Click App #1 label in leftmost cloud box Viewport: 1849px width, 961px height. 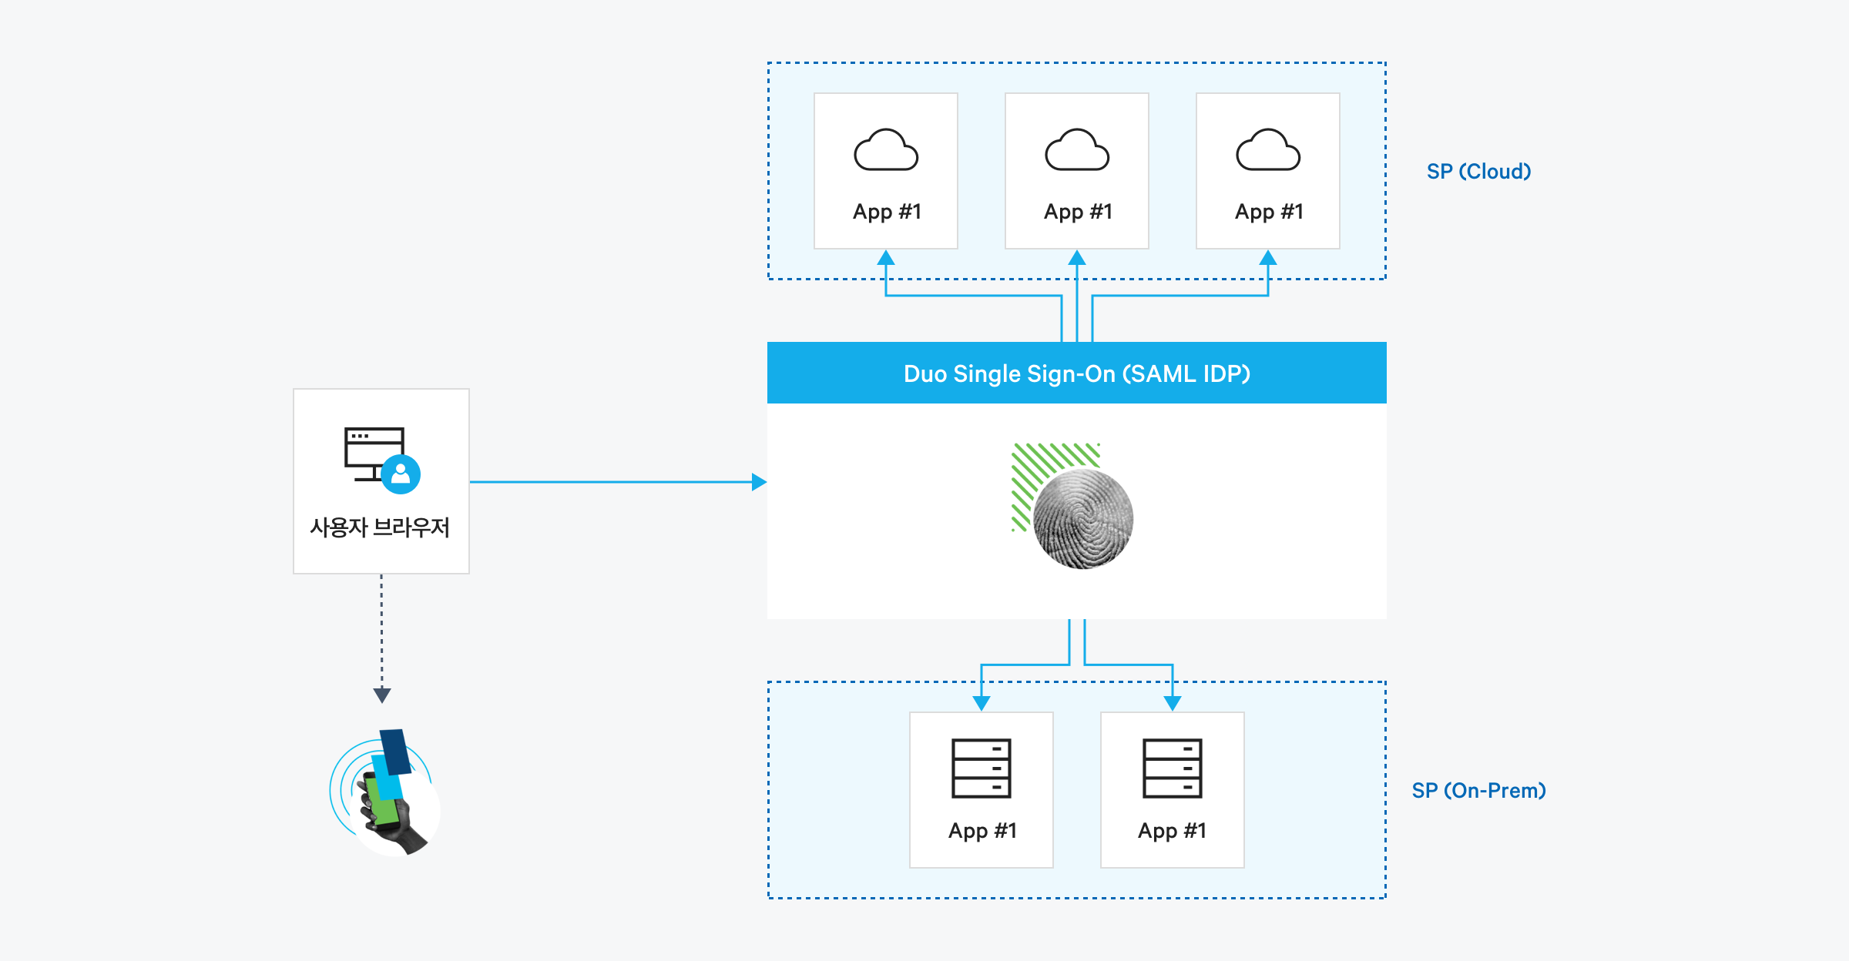886,211
